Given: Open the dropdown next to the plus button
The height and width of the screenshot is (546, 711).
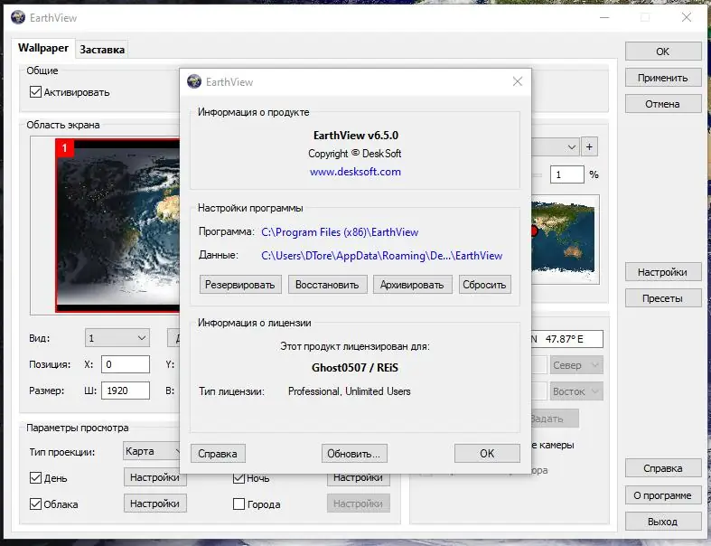Looking at the screenshot, I should point(555,147).
